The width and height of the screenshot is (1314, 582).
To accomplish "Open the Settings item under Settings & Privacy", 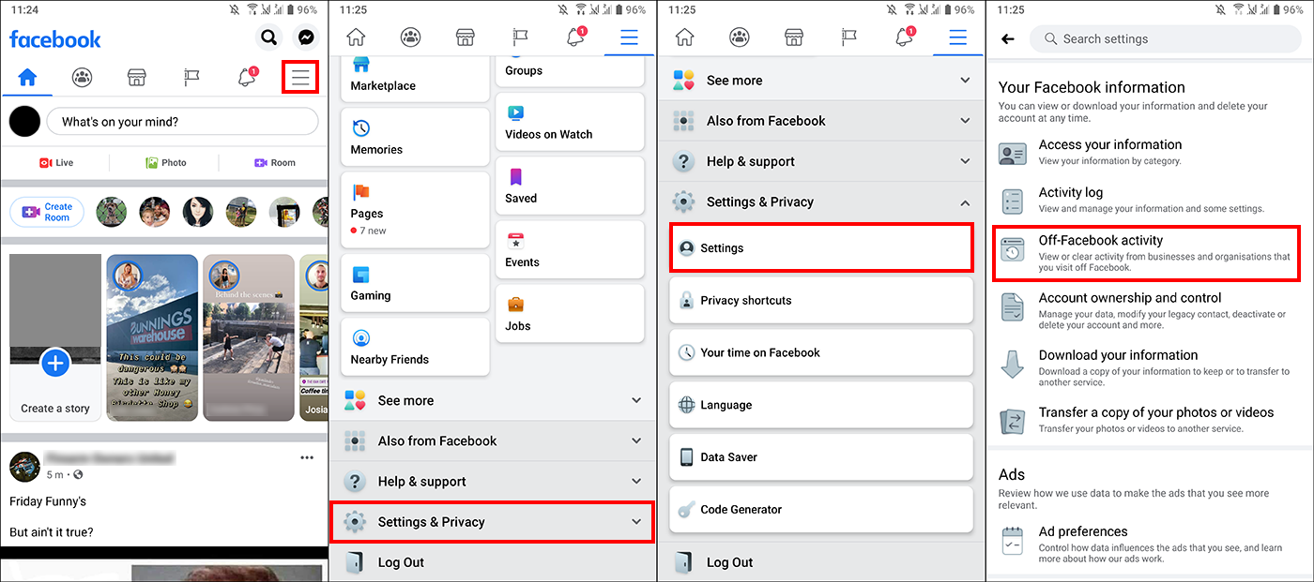I will (x=821, y=248).
